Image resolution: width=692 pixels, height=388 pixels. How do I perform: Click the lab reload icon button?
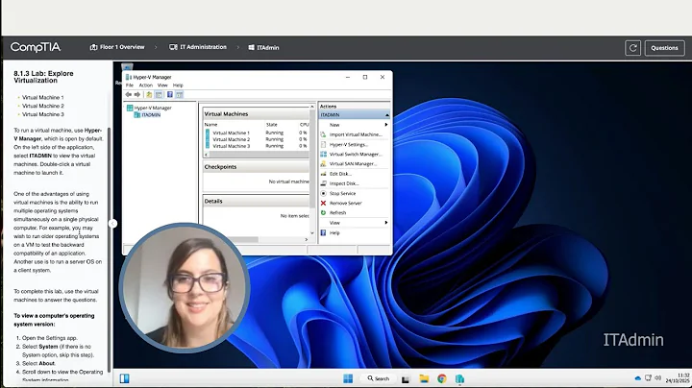click(x=632, y=48)
